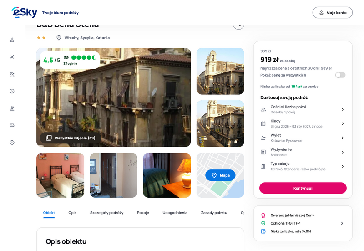Open flights section via airplane icon
This screenshot has width=364, height=251.
pos(12,57)
